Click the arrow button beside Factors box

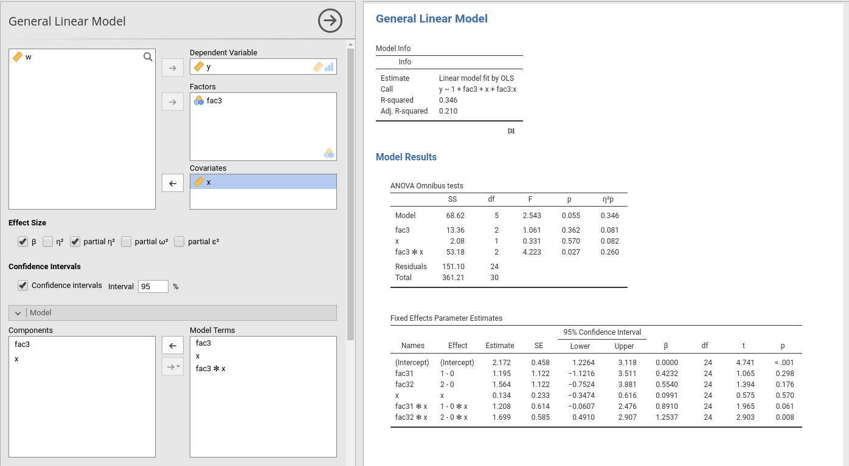click(173, 101)
